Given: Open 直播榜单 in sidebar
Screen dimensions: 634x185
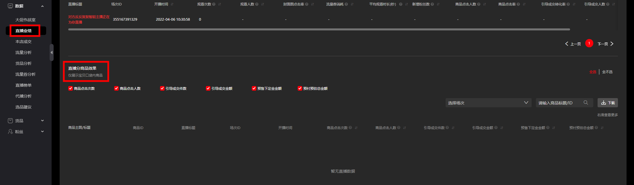Looking at the screenshot, I should 24,85.
